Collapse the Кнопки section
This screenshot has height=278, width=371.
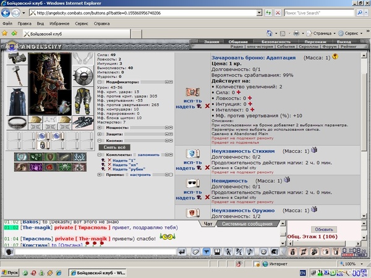pyautogui.click(x=100, y=141)
